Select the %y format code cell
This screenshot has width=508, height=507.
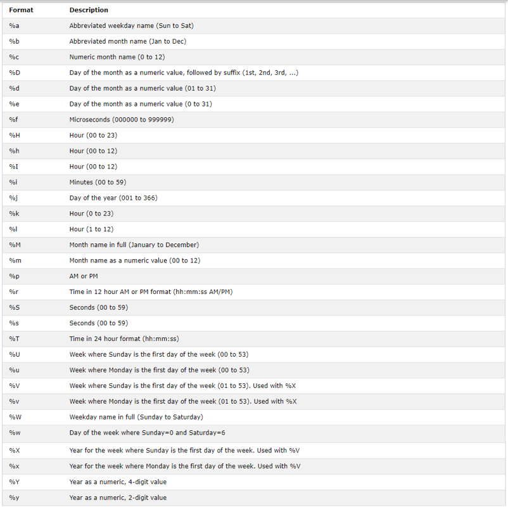pyautogui.click(x=14, y=497)
